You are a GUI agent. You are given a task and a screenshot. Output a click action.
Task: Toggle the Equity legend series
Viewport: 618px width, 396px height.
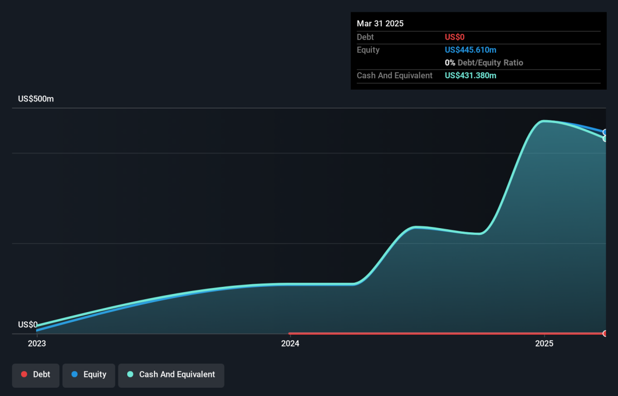[89, 375]
